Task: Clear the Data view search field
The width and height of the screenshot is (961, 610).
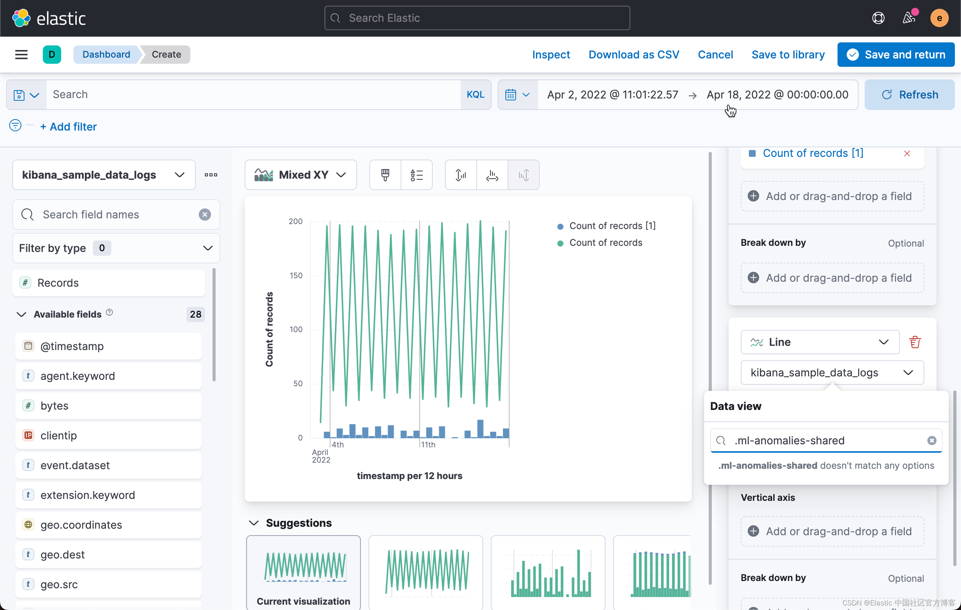Action: click(x=932, y=440)
